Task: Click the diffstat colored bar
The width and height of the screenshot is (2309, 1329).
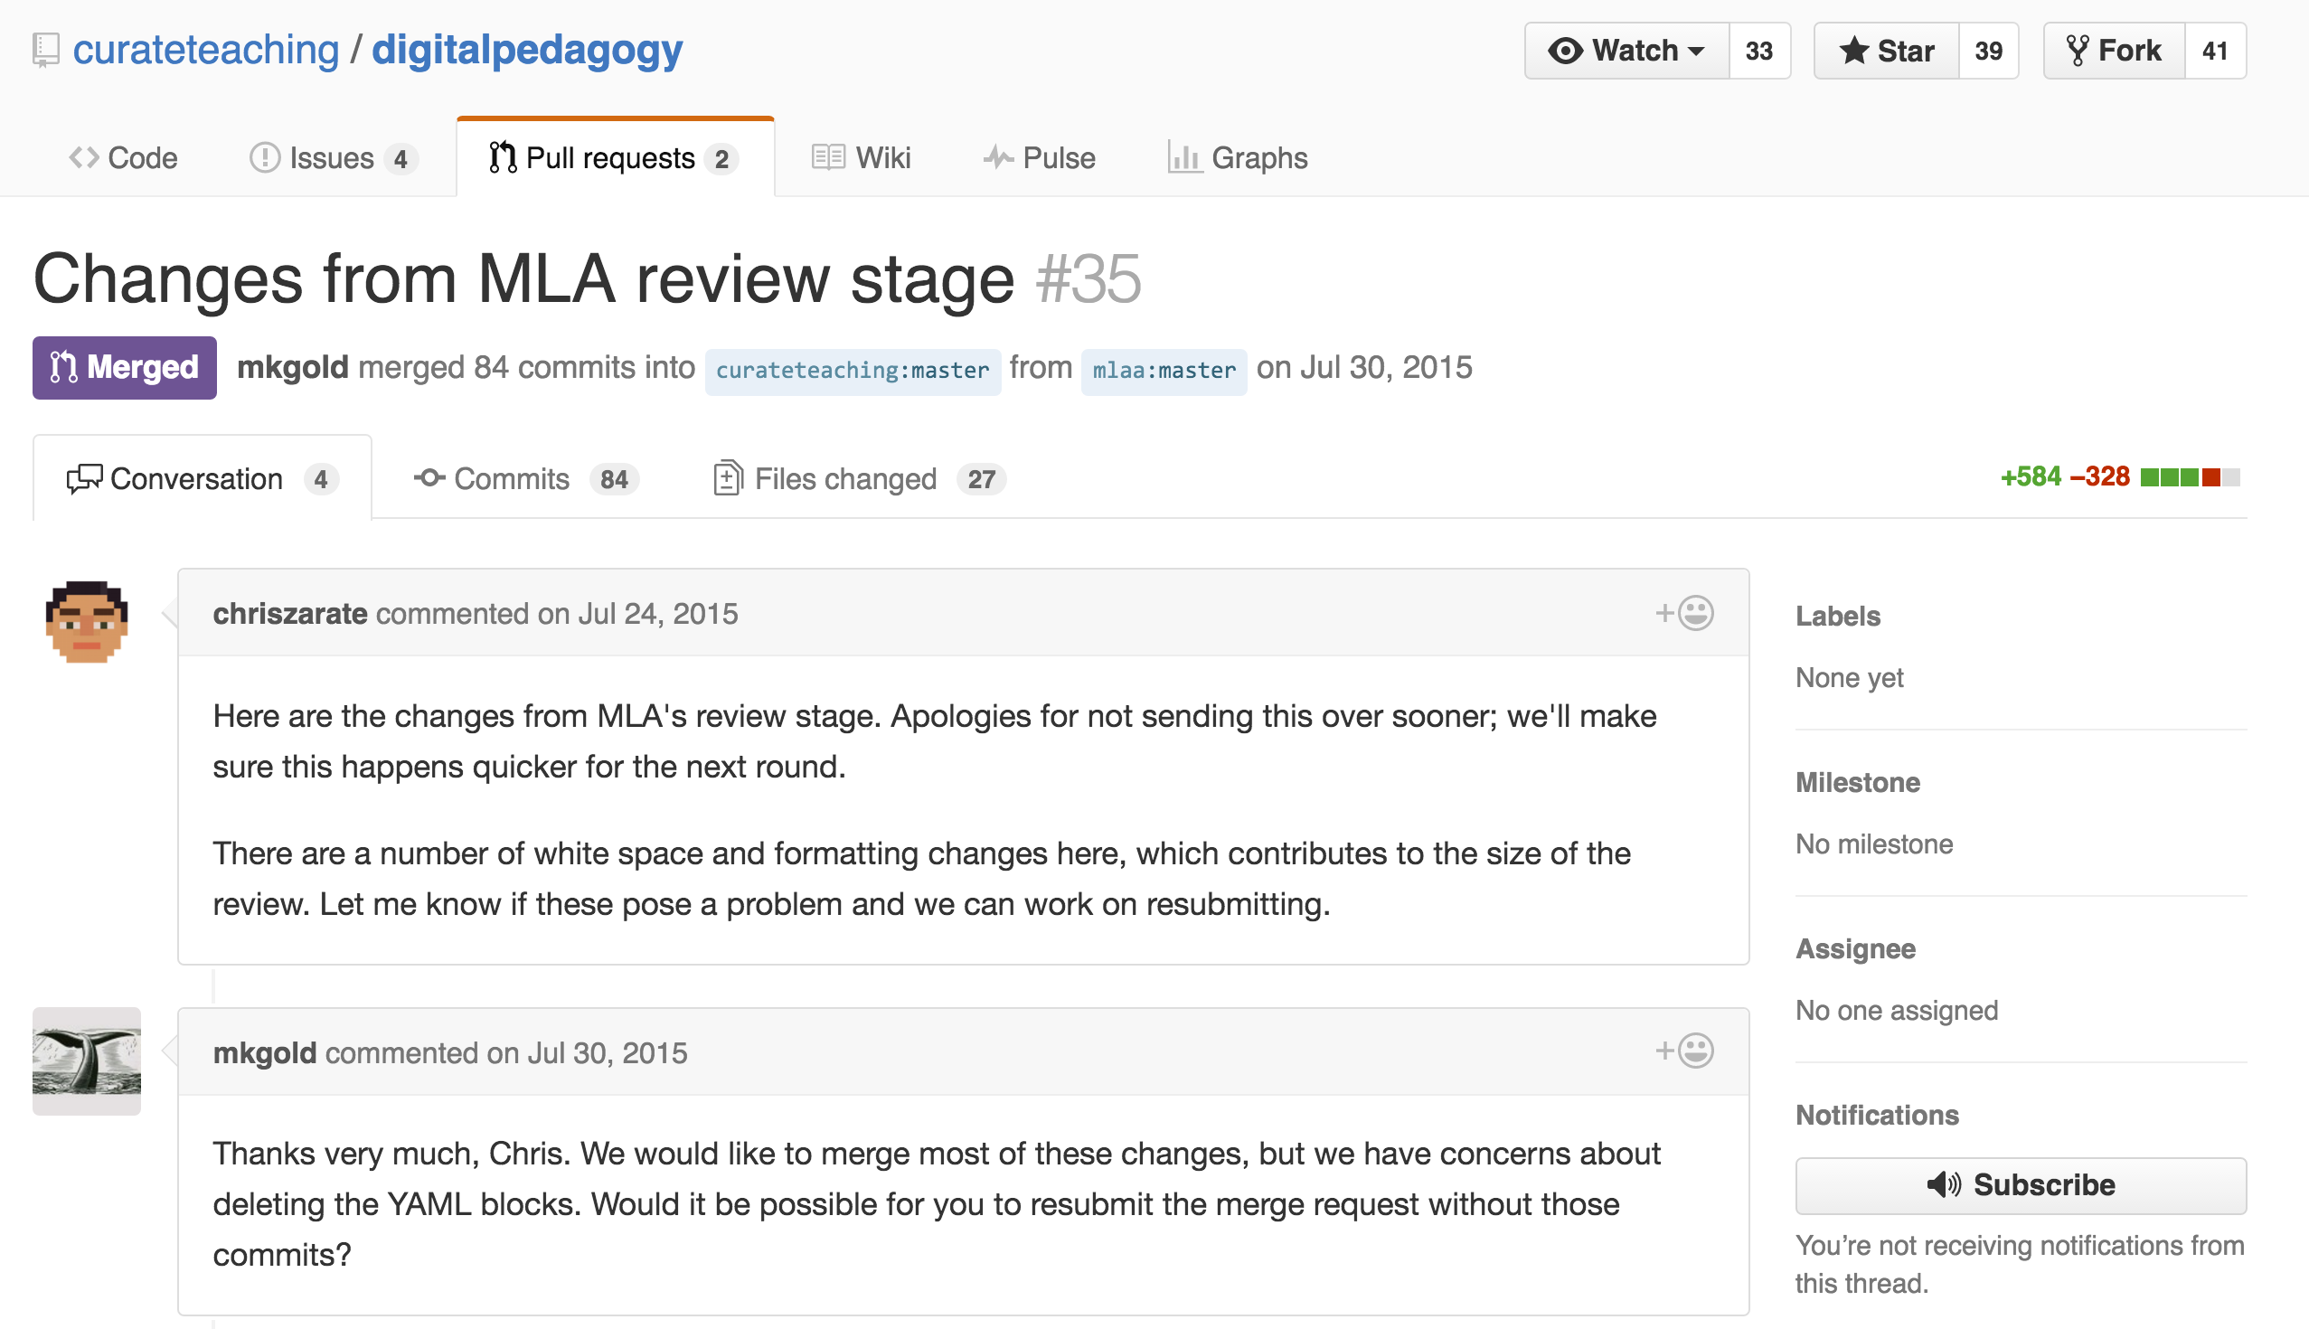Action: pyautogui.click(x=2190, y=476)
